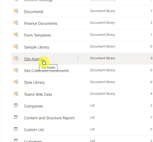Click Document library type in Teams Wiki Data row

pyautogui.click(x=103, y=94)
